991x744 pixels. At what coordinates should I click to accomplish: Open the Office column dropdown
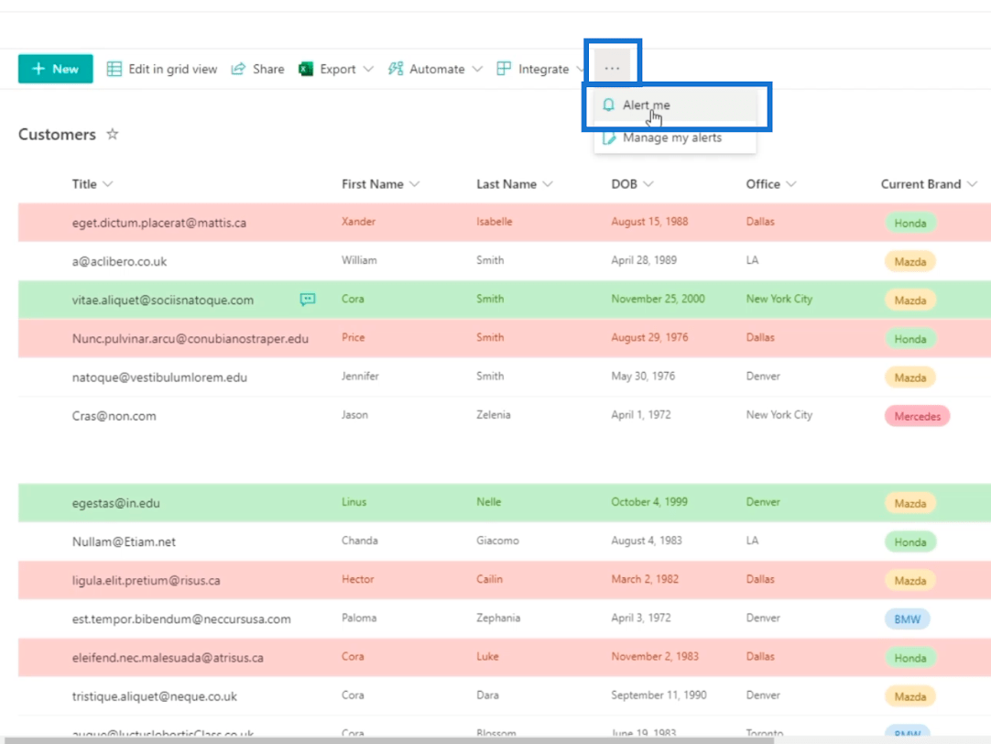pos(791,184)
